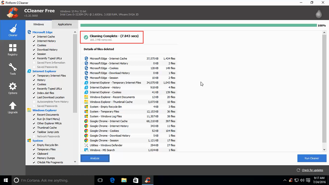Click the Windows Explorer category folder icon

click(x=29, y=110)
